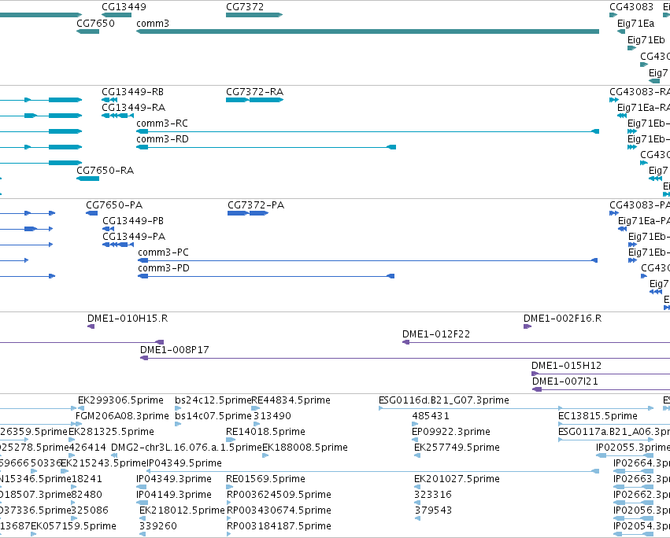Select the CG43083-RA transcript label
670x538 pixels.
click(639, 92)
